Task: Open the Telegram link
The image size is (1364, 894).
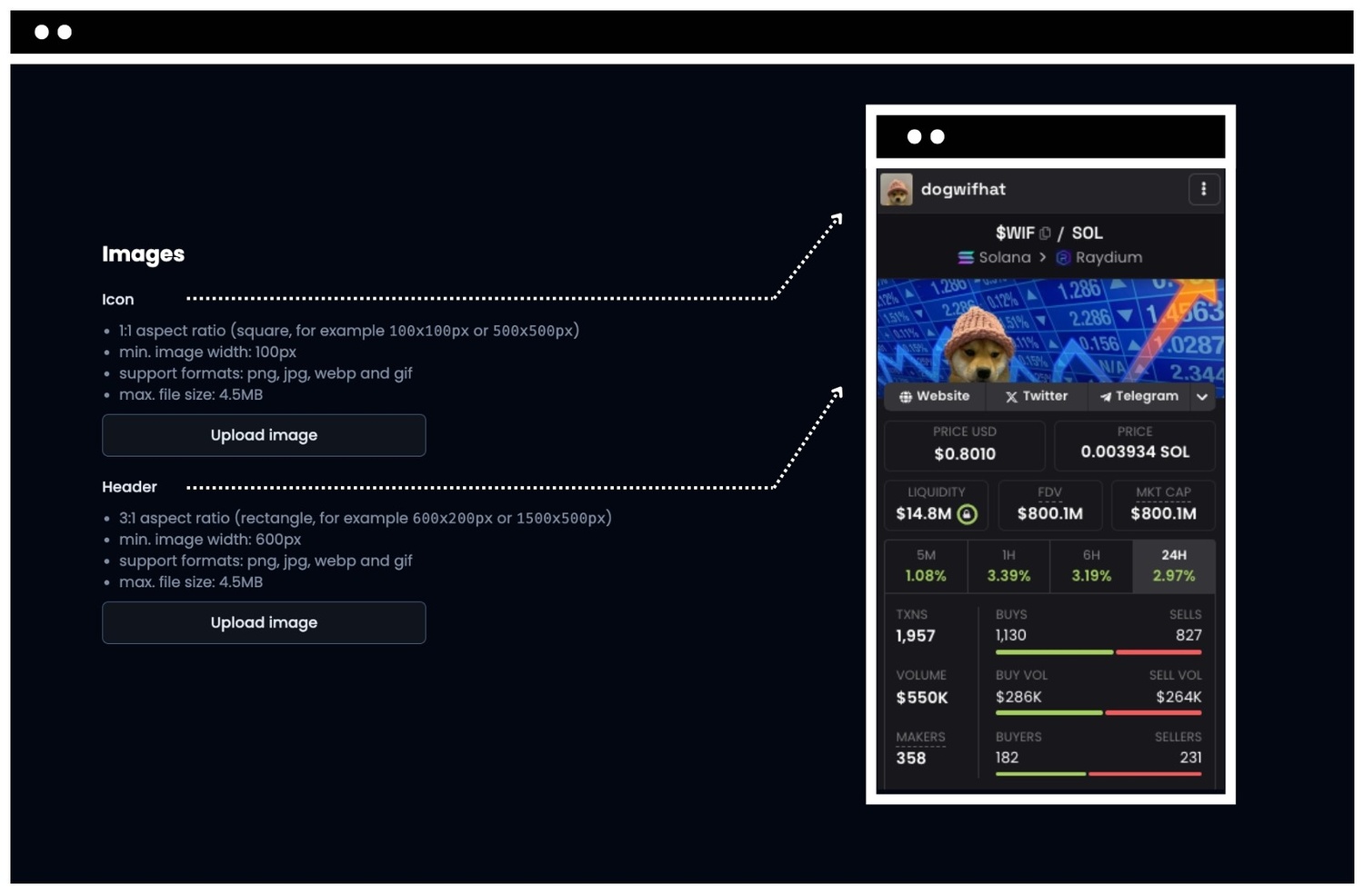Action: 1138,396
